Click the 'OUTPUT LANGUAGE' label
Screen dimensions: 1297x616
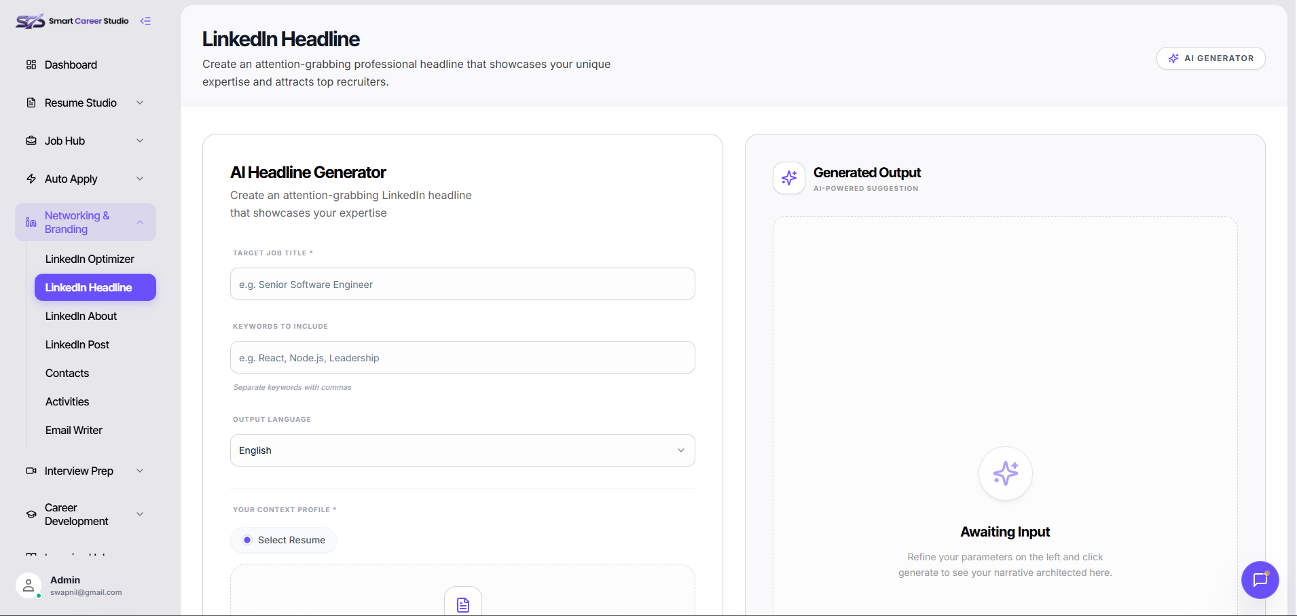(272, 419)
